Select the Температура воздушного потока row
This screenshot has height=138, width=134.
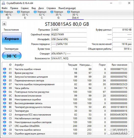[x=65, y=107]
